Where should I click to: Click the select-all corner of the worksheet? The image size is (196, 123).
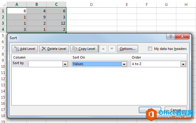coord(3,5)
